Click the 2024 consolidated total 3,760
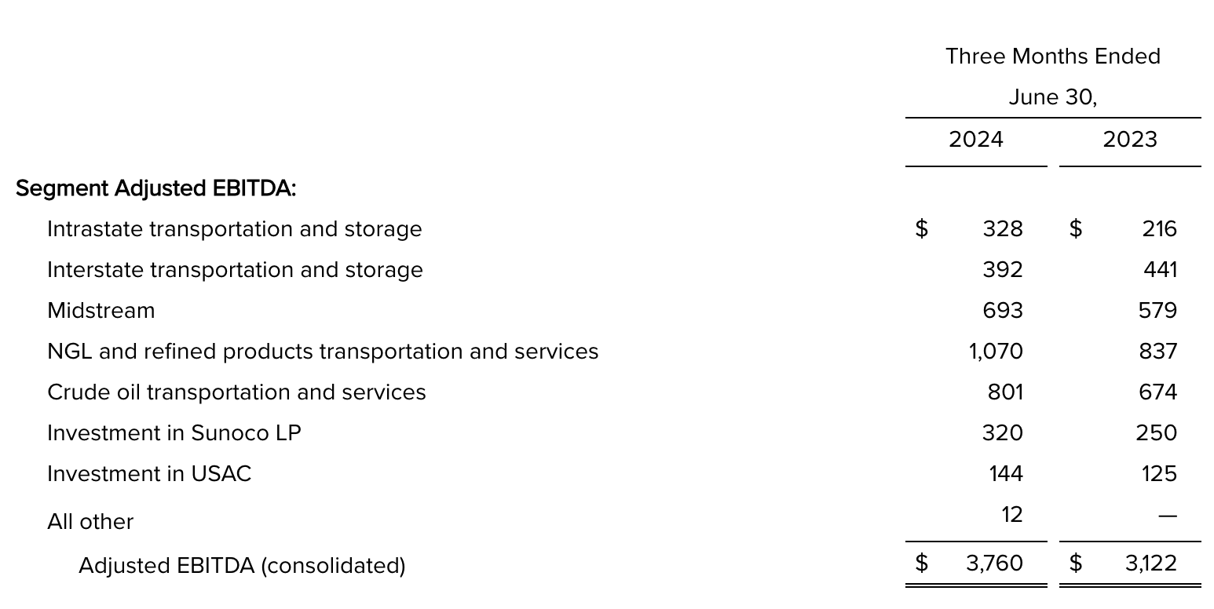Image resolution: width=1214 pixels, height=609 pixels. point(994,563)
